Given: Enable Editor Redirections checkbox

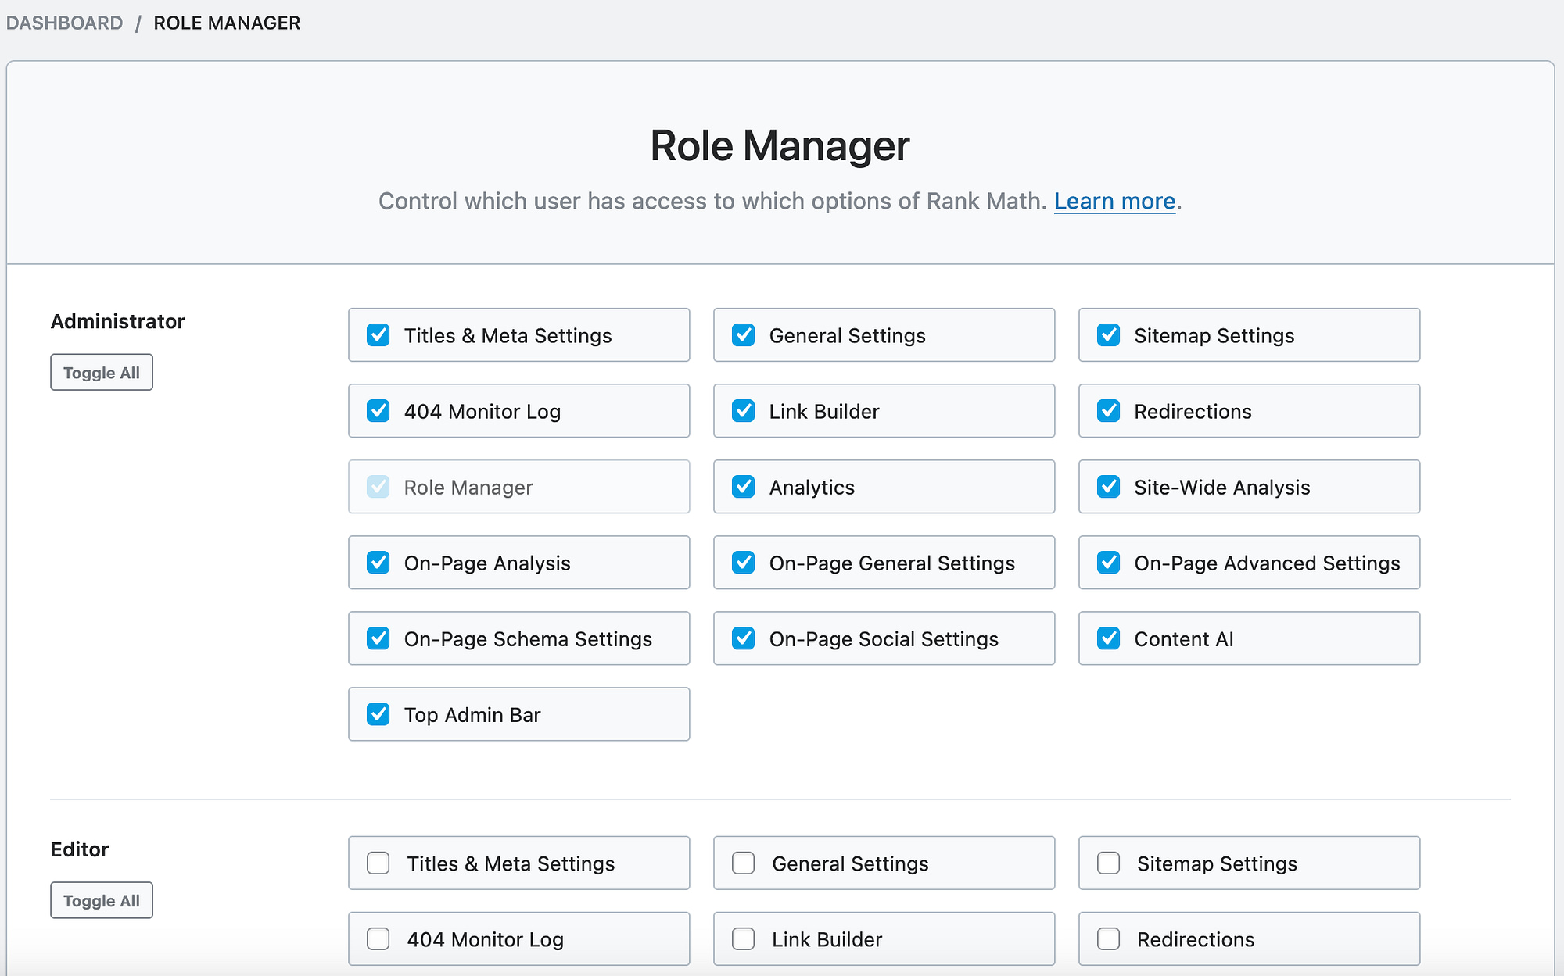Looking at the screenshot, I should click(x=1109, y=939).
